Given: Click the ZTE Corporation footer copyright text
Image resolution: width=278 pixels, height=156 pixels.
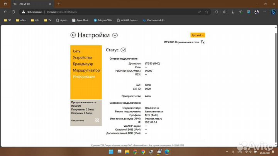Looking at the screenshot, I should tap(137, 145).
